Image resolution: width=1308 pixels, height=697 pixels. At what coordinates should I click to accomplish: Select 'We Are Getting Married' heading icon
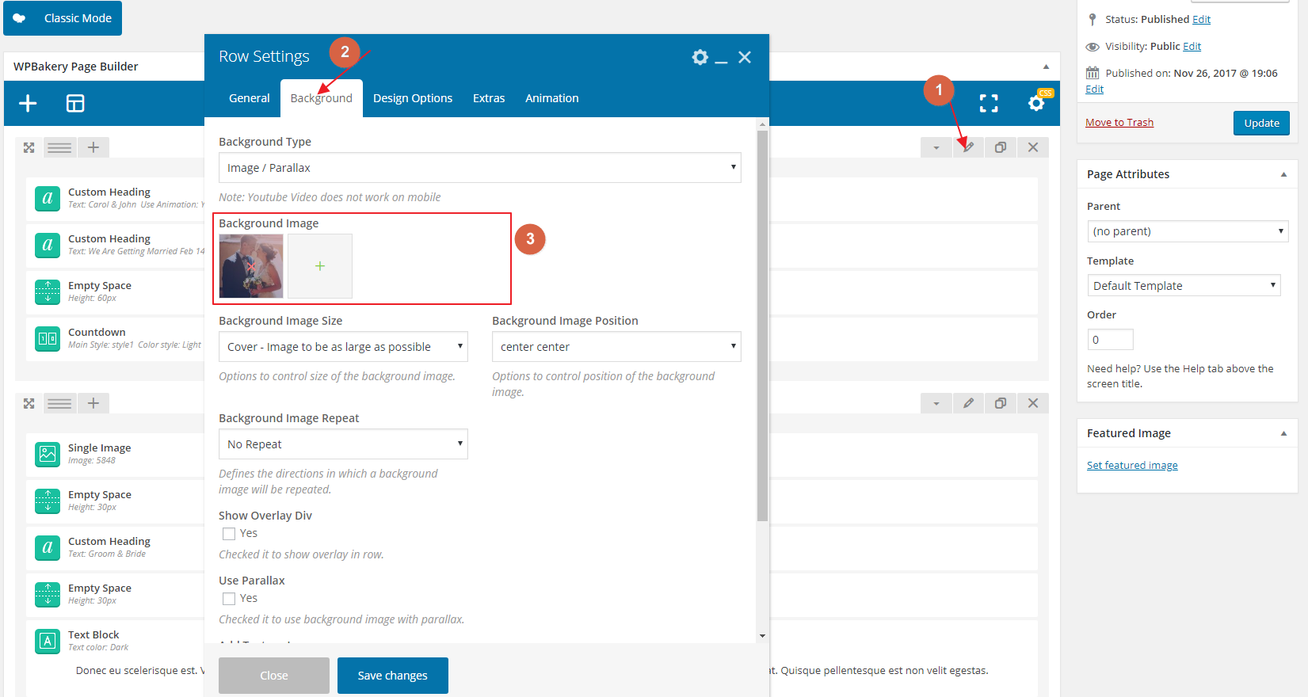pyautogui.click(x=48, y=245)
